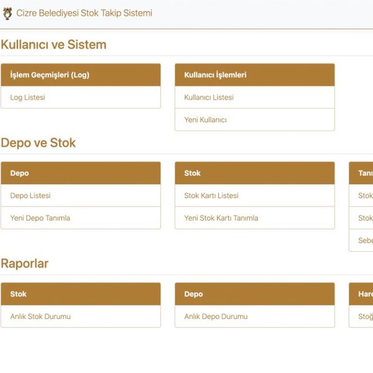
Task: Choose Yeni Depo Tanımla
Action: [x=40, y=218]
